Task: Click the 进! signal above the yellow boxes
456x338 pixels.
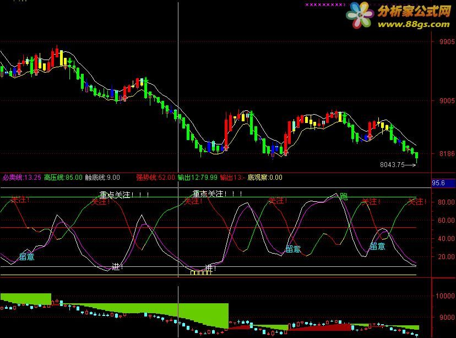Action: (x=210, y=267)
